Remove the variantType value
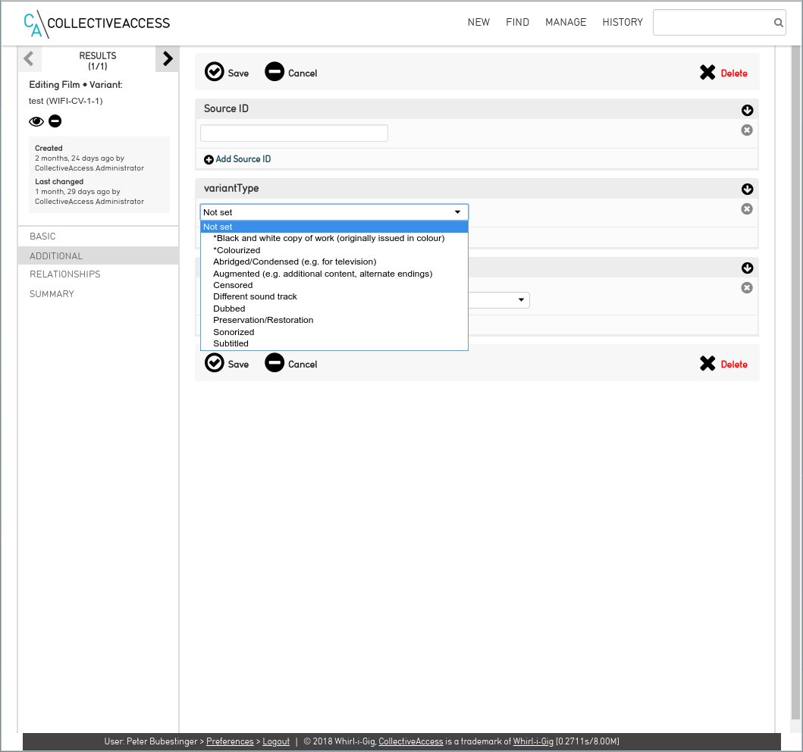Viewport: 803px width, 752px height. tap(747, 209)
